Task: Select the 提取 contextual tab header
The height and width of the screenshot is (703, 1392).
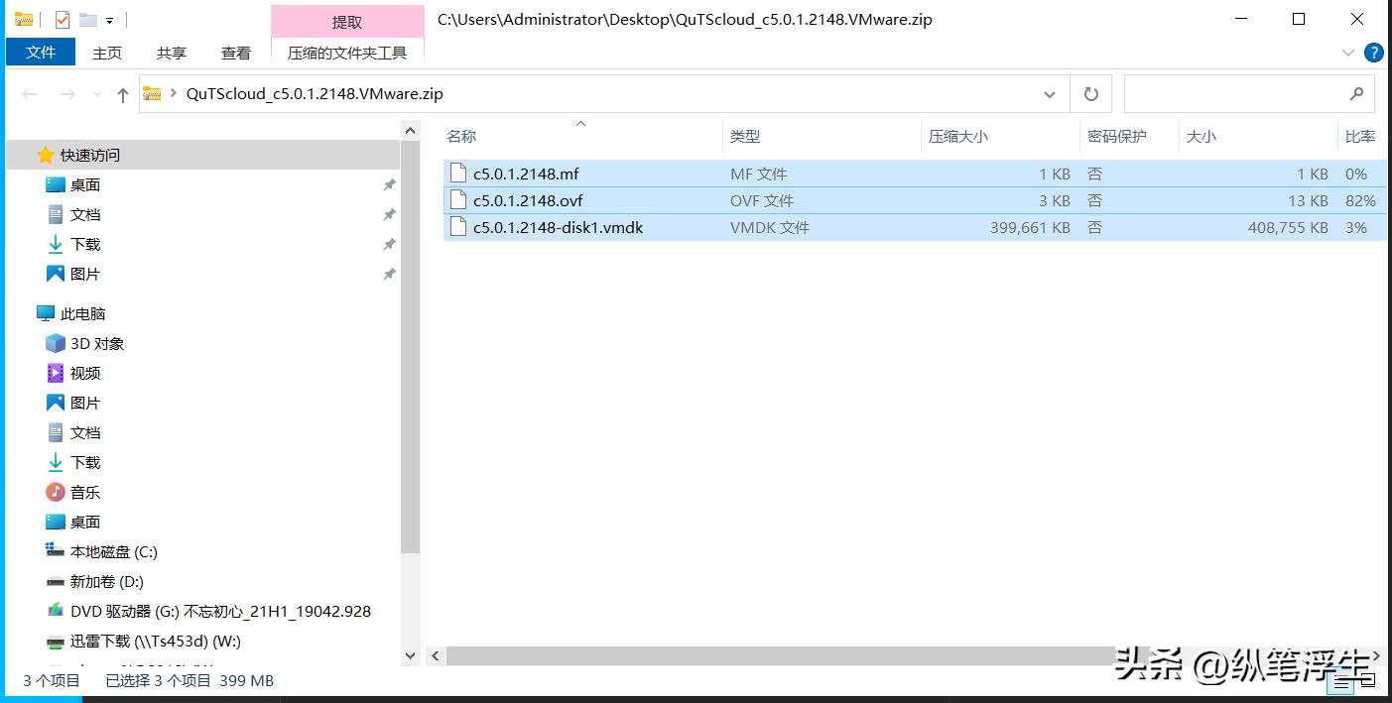Action: coord(347,22)
